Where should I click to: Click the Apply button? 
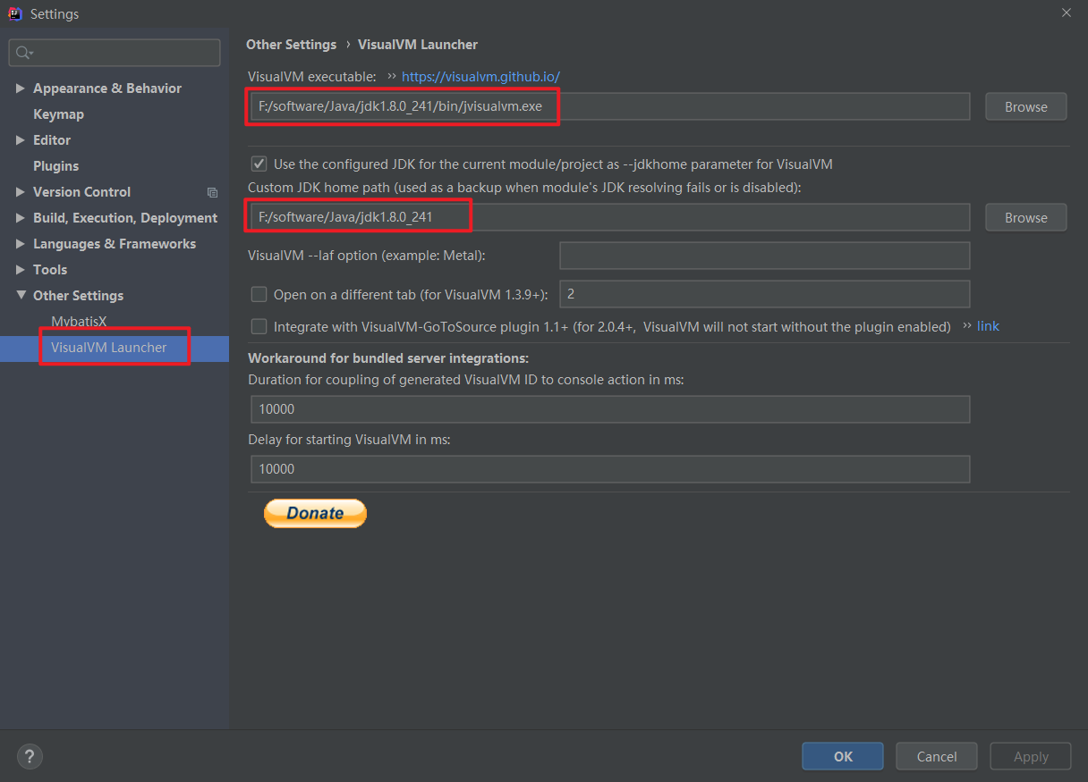pyautogui.click(x=1031, y=756)
